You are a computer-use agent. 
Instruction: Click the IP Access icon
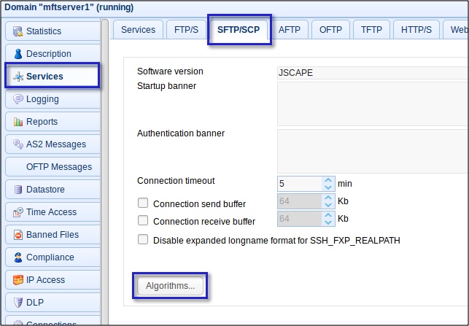[x=18, y=280]
